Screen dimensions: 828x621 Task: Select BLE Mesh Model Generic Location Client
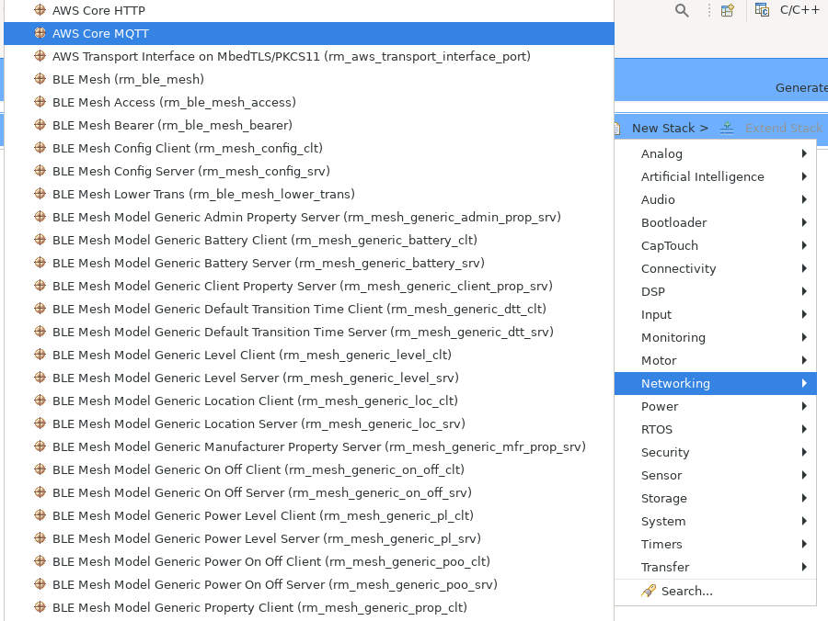(309, 401)
